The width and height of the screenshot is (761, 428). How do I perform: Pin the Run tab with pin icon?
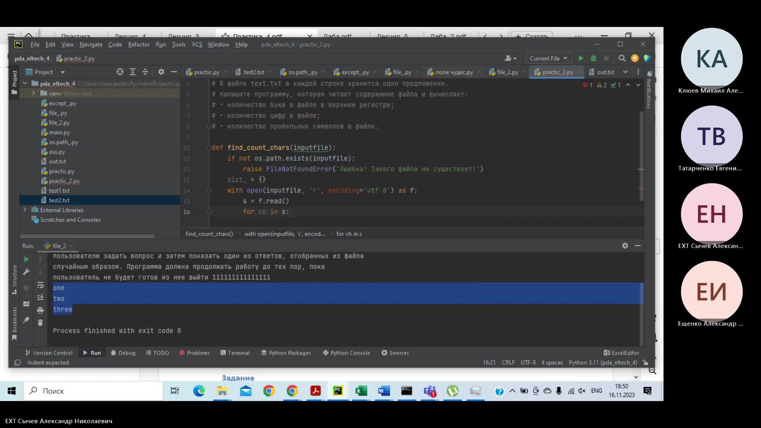click(x=26, y=319)
